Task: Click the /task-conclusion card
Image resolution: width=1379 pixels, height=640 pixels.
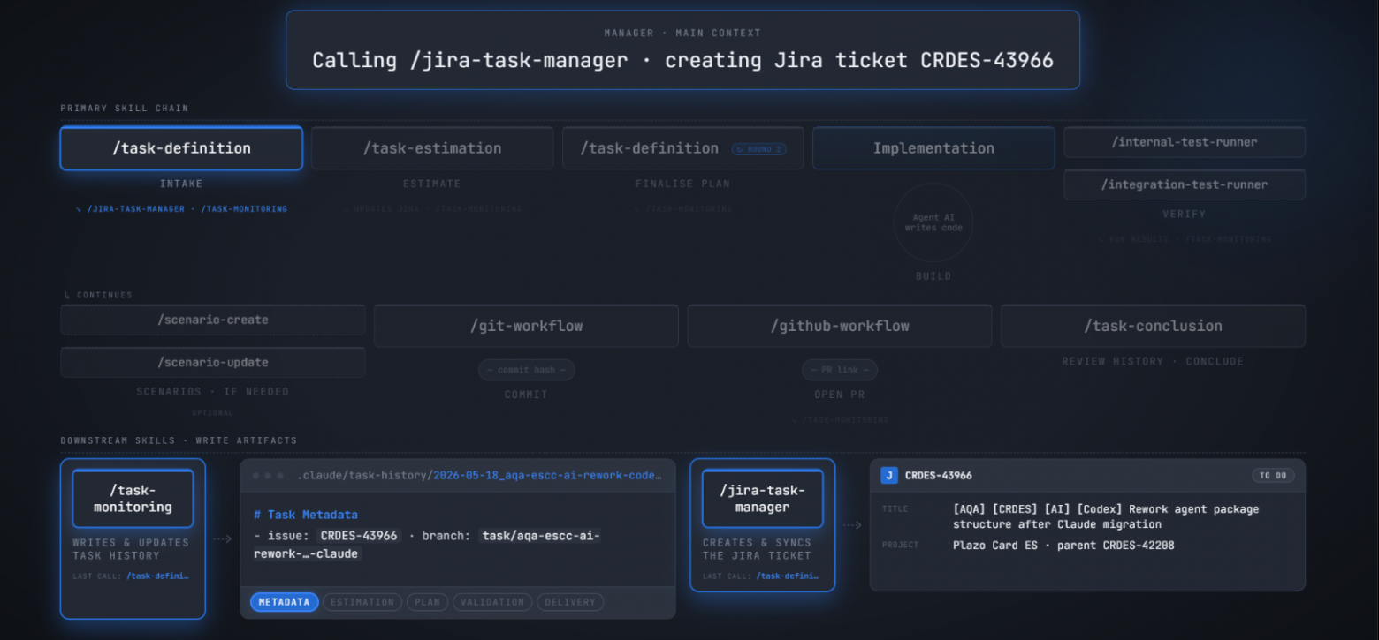Action: pos(1153,326)
